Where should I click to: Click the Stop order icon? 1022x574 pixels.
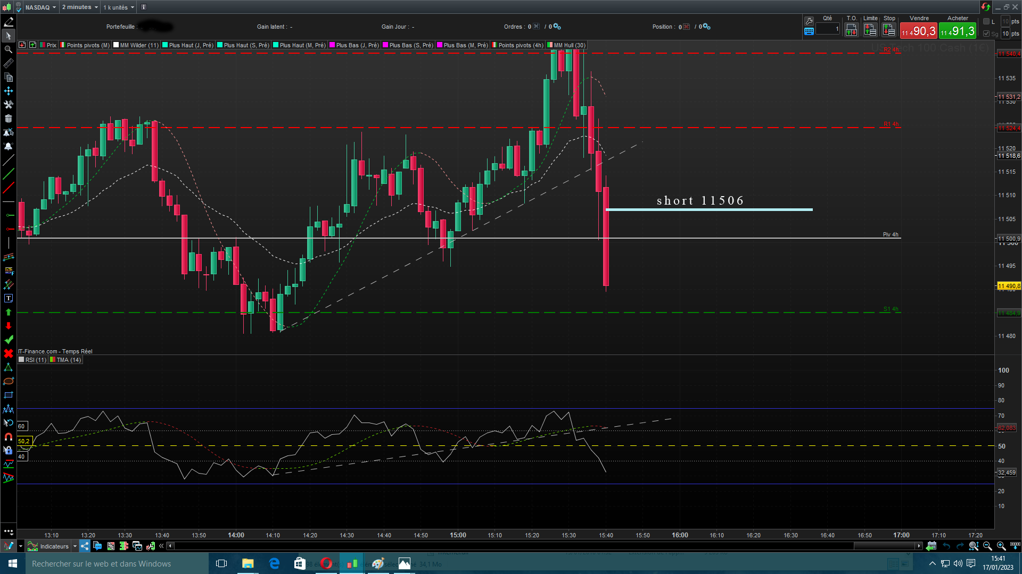coord(889,30)
